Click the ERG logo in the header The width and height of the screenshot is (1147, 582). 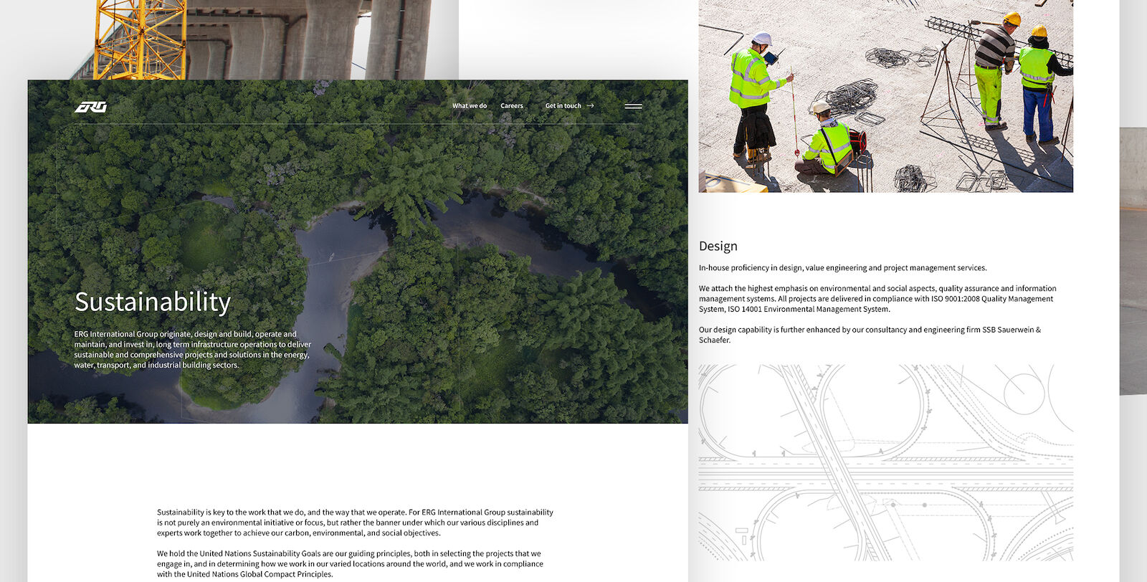(x=90, y=107)
